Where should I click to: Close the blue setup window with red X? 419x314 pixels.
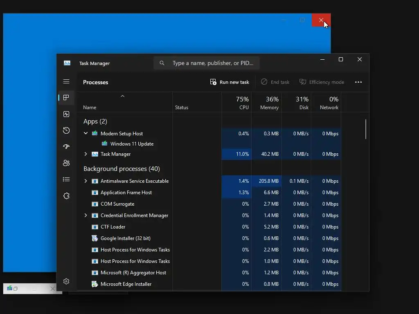point(321,20)
